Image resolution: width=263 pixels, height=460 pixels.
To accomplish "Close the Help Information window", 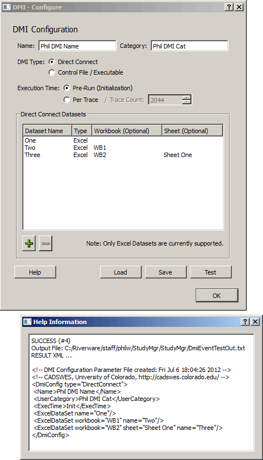I will [255, 322].
